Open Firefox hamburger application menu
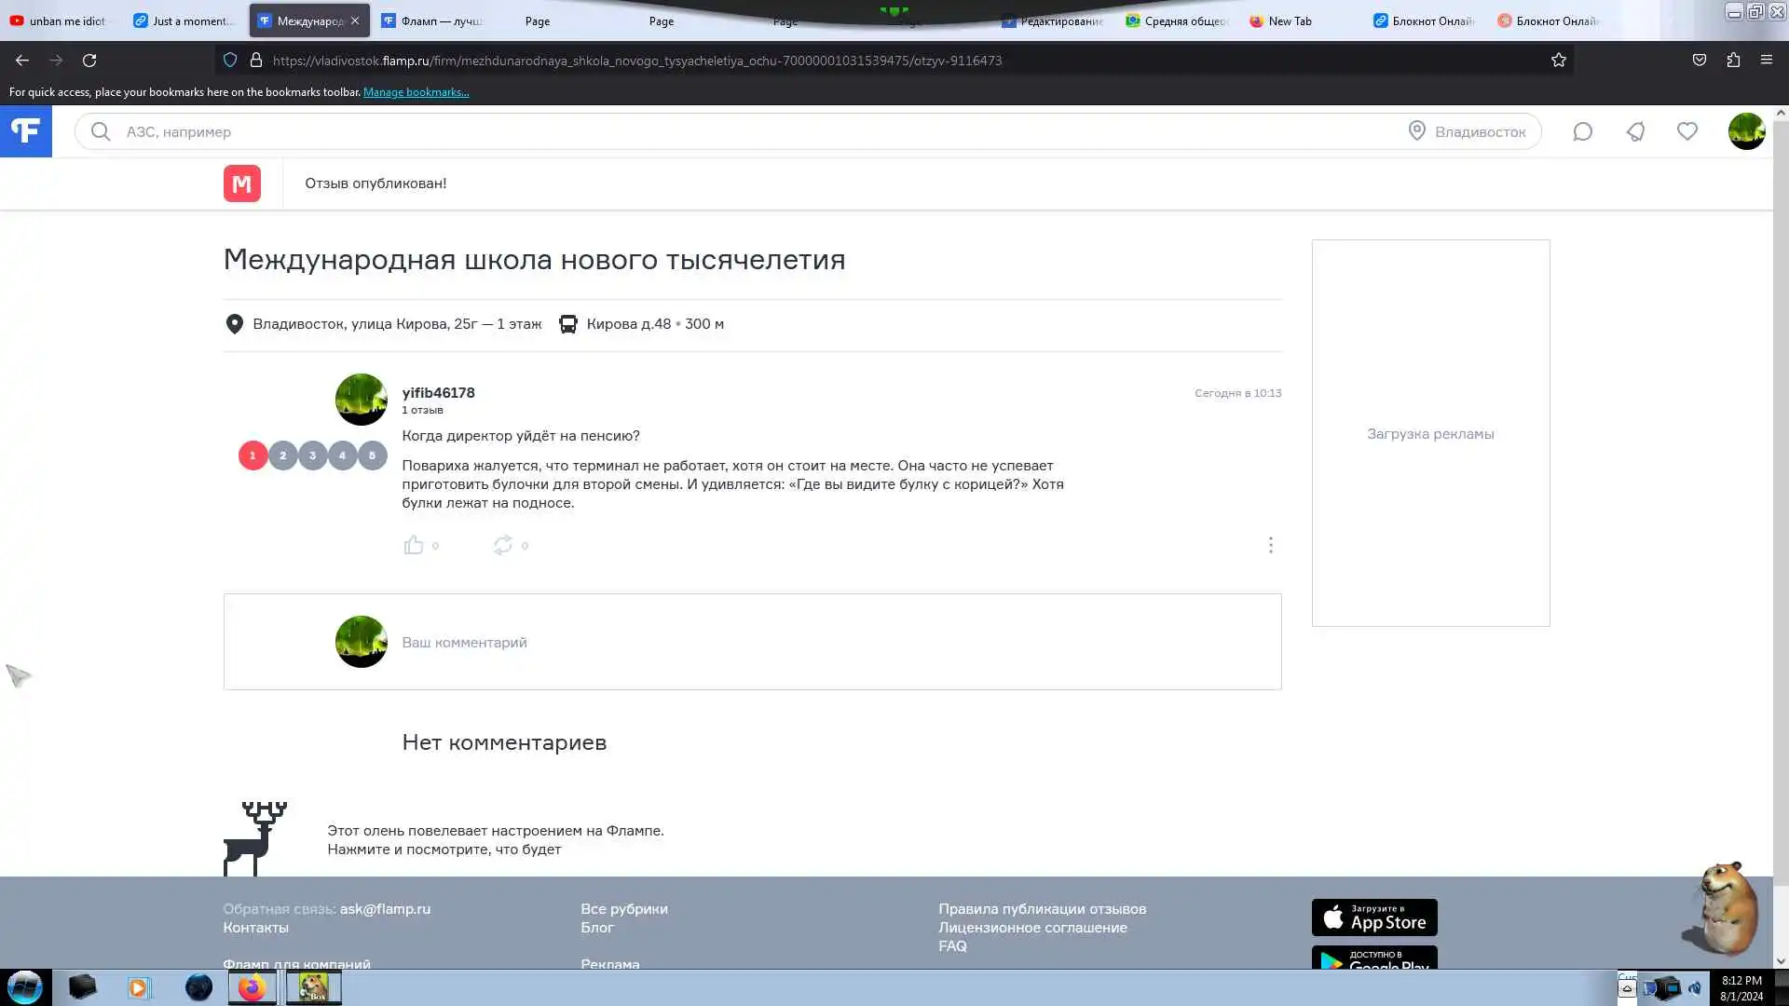 click(1766, 60)
